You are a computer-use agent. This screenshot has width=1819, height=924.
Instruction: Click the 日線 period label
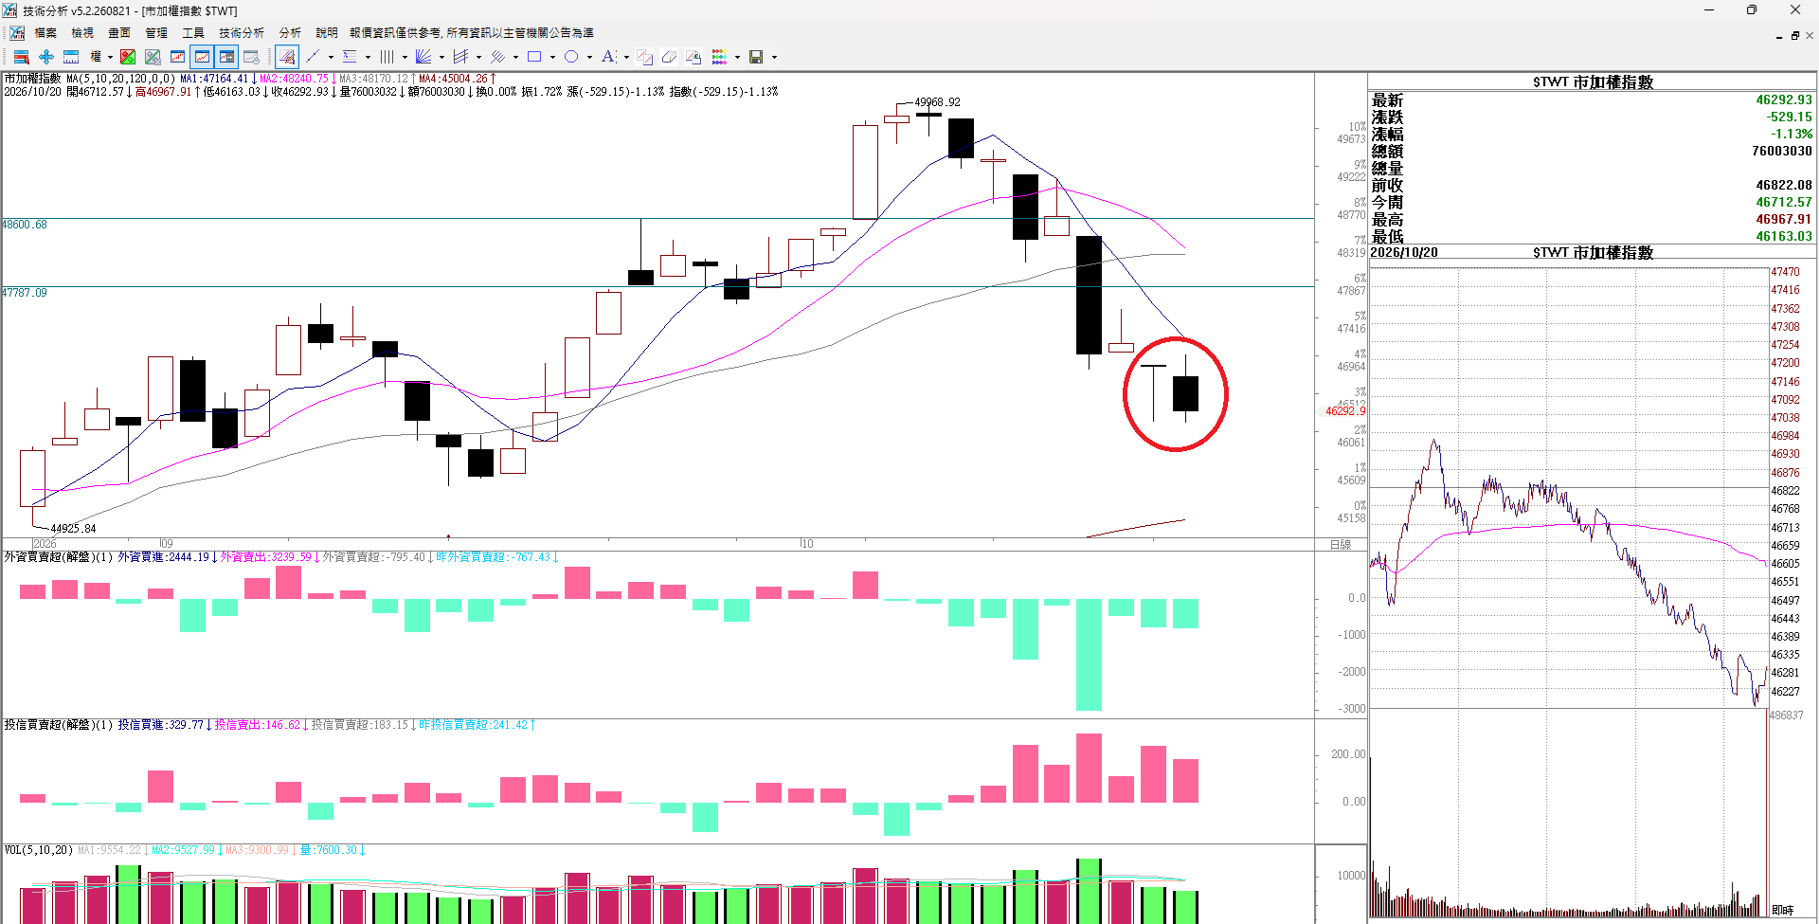click(x=1341, y=545)
